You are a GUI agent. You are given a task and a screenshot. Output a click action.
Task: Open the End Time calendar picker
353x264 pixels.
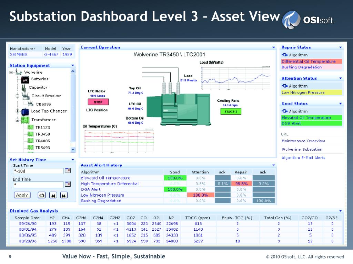[x=68, y=184]
